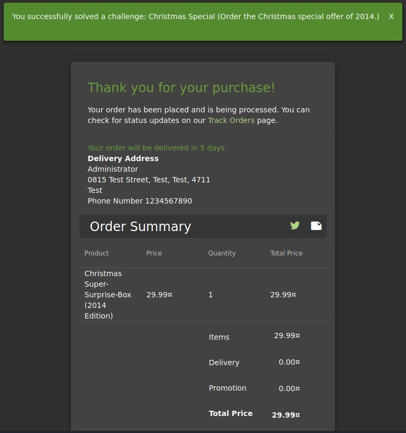Click the Total Price column header

click(x=286, y=253)
